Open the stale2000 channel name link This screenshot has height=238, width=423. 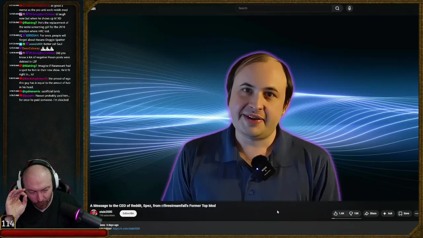point(106,212)
